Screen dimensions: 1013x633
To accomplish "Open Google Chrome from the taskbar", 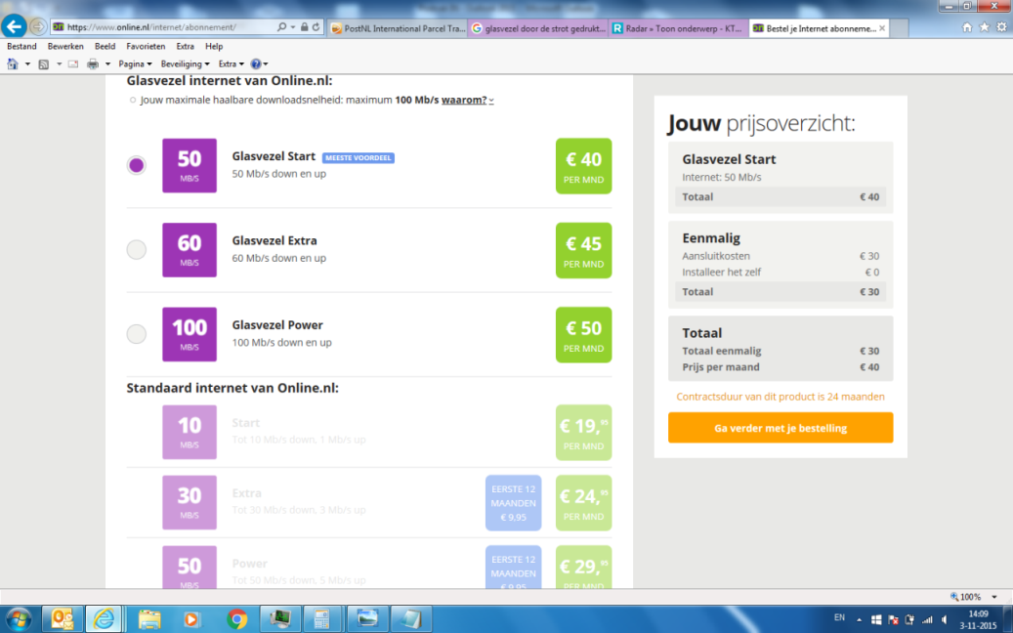I will click(x=236, y=618).
